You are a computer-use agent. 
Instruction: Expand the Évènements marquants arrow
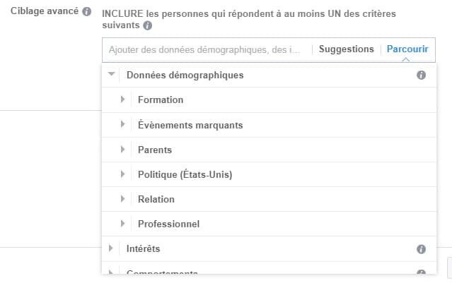[x=123, y=124]
